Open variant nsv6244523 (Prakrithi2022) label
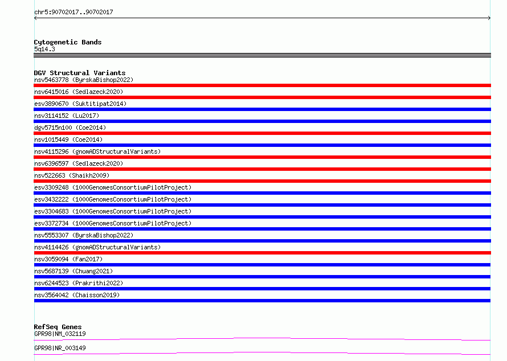Screen dimensions: 507x361 (x=79, y=283)
